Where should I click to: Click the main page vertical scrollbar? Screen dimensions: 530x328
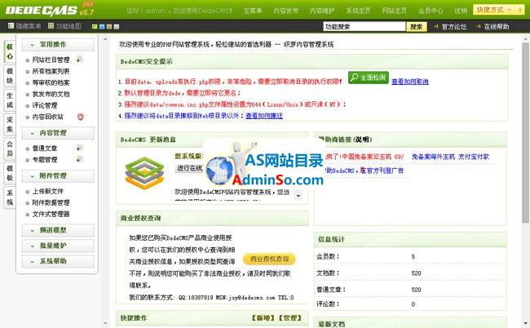point(525,132)
